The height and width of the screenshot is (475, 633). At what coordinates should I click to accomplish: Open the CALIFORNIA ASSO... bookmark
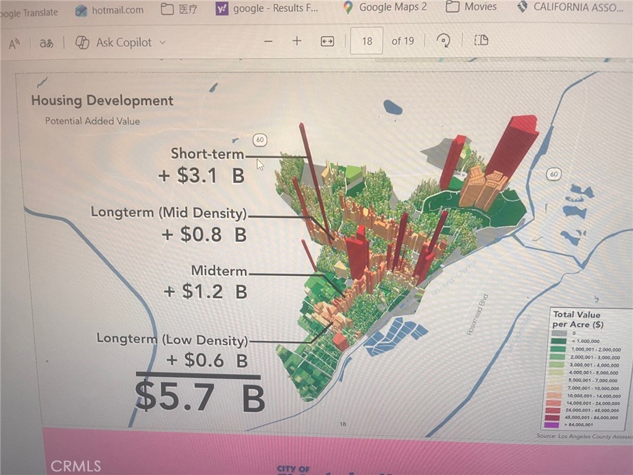570,7
